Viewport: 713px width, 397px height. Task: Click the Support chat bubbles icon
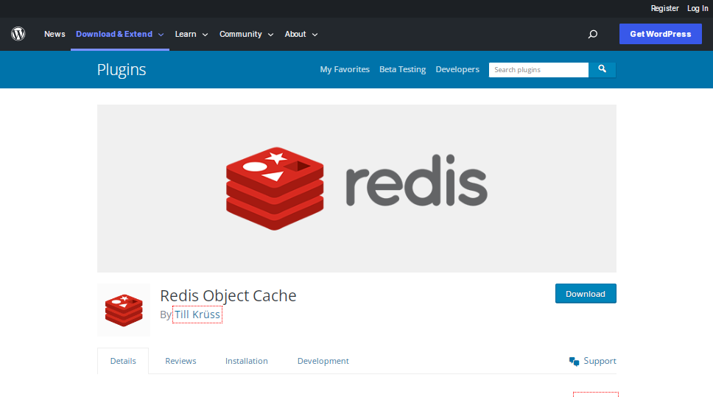point(574,361)
